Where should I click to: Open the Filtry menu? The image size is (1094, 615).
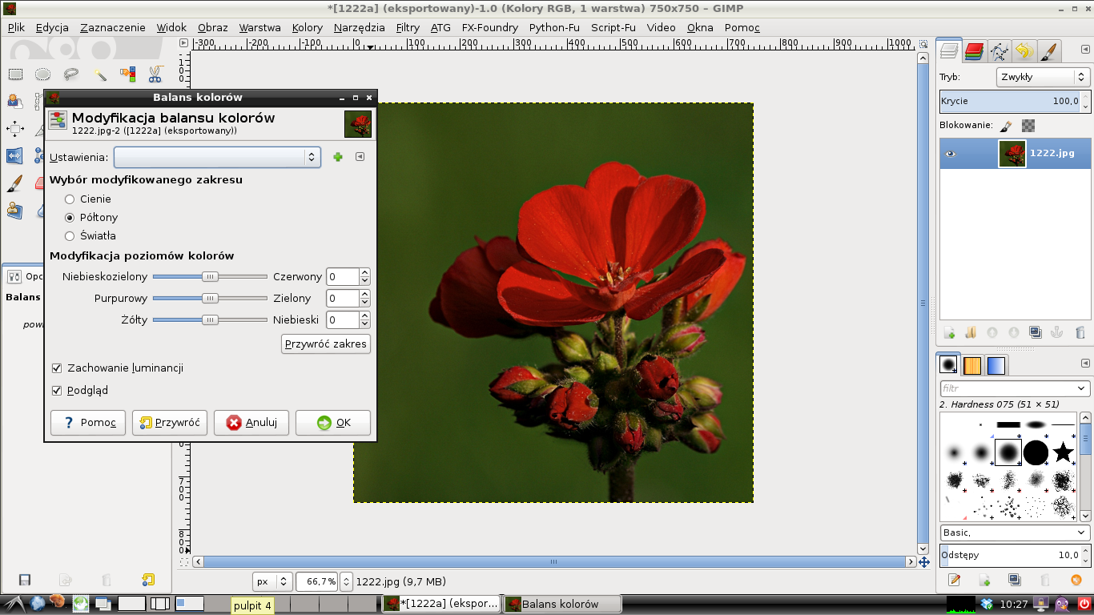click(408, 27)
